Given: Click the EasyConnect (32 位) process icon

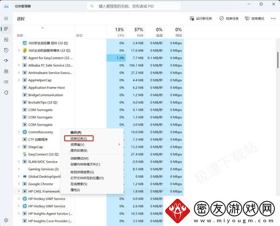Looking at the screenshot, I should (x=25, y=154).
